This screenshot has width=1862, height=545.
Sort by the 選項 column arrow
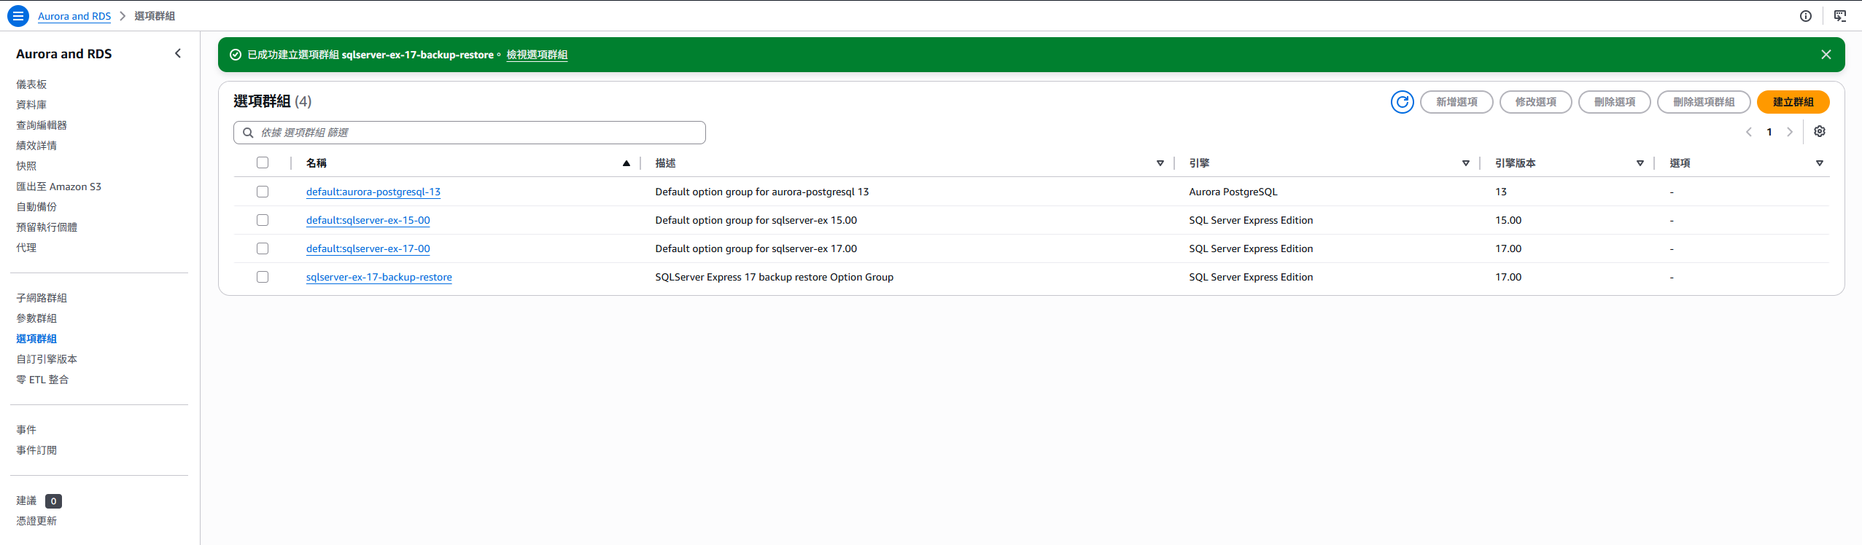tap(1819, 163)
